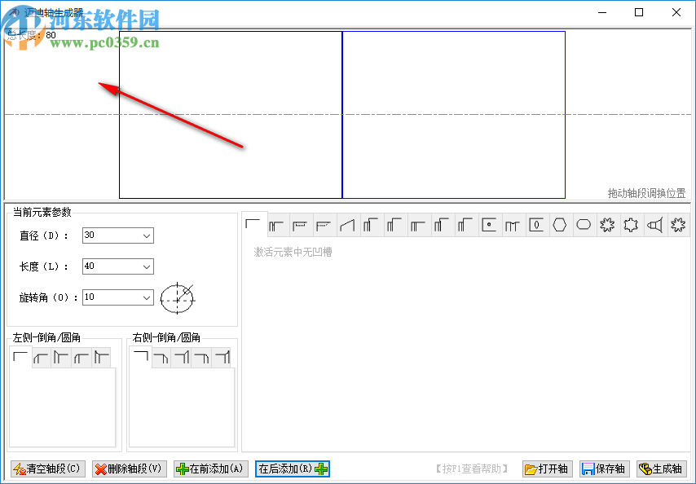The image size is (696, 484).
Task: Select right-side chamfer tab beside sharp-corner tab
Action: [x=161, y=358]
